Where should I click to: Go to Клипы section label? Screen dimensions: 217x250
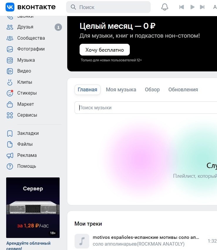tap(25, 82)
